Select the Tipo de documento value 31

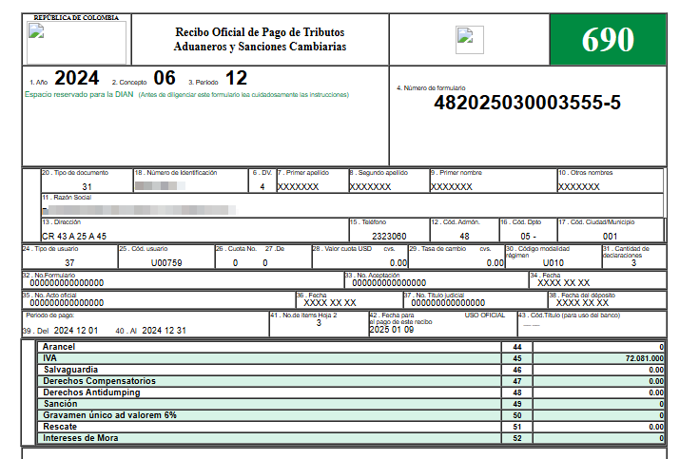coord(87,187)
